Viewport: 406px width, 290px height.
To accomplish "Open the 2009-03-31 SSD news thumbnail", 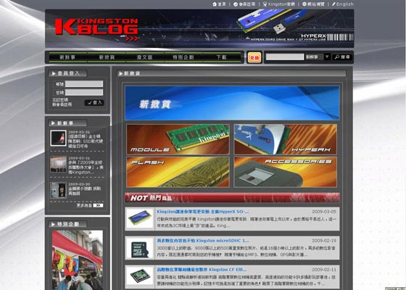I will (x=58, y=138).
